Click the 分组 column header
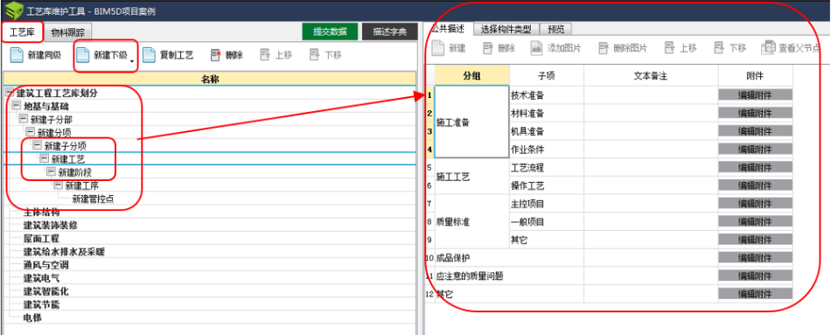Image resolution: width=831 pixels, height=335 pixels. click(472, 76)
